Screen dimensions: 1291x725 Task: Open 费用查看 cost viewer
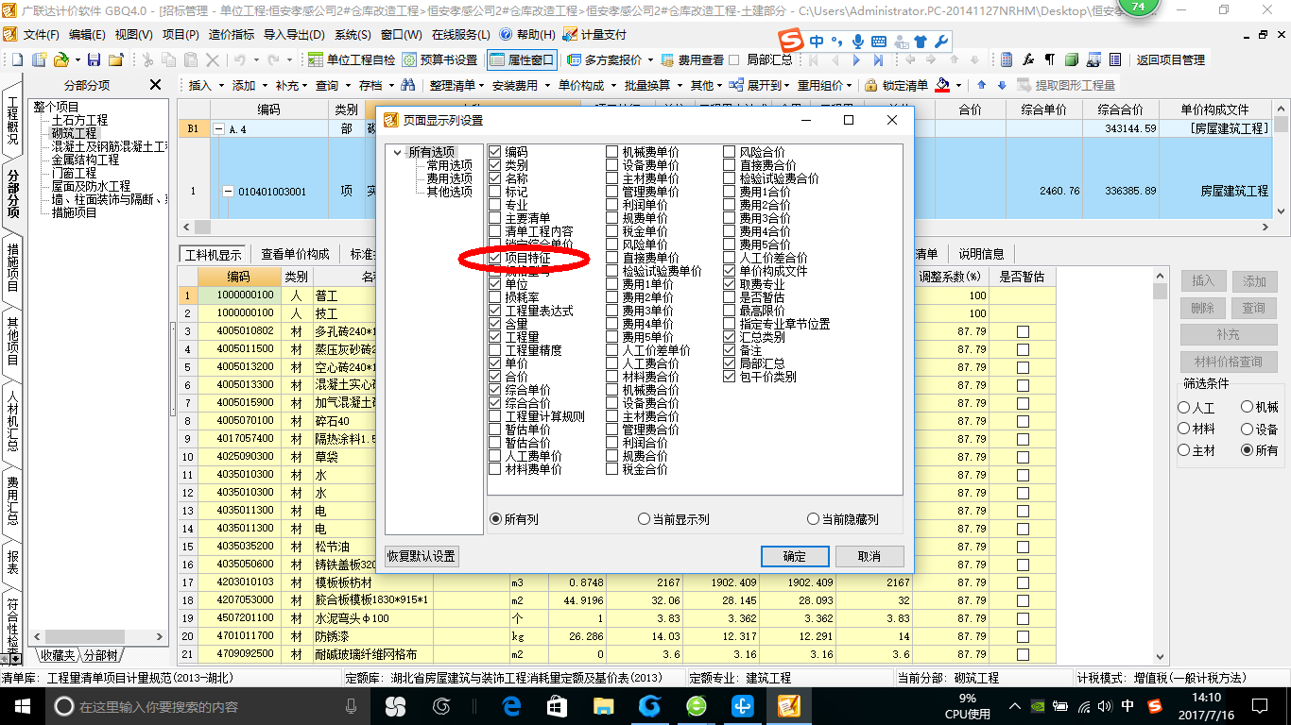(x=692, y=59)
